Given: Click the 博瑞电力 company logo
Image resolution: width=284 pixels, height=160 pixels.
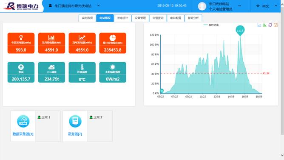Looking at the screenshot, I should pos(21,6).
